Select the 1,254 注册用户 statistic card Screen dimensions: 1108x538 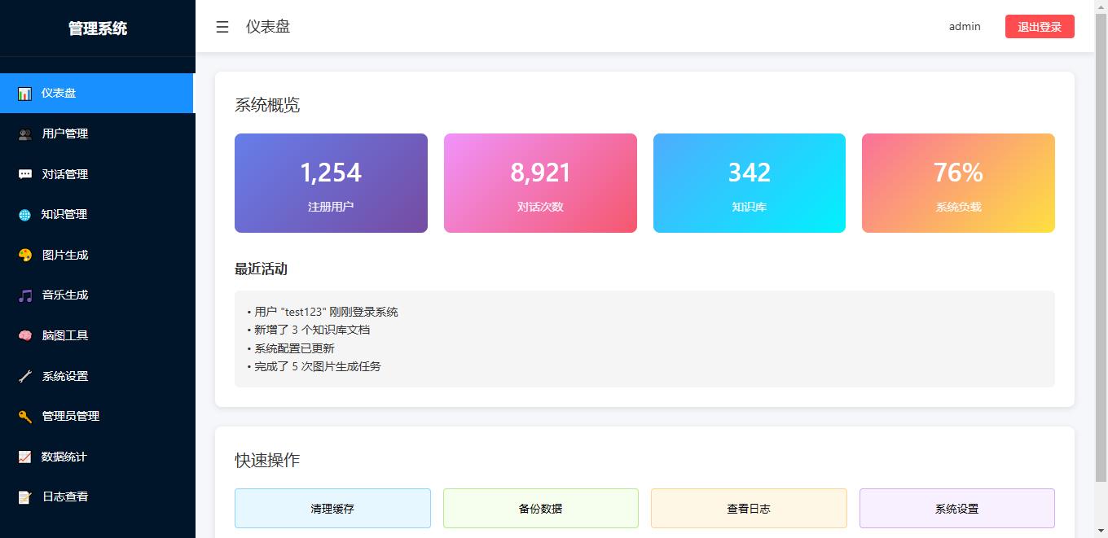point(331,183)
